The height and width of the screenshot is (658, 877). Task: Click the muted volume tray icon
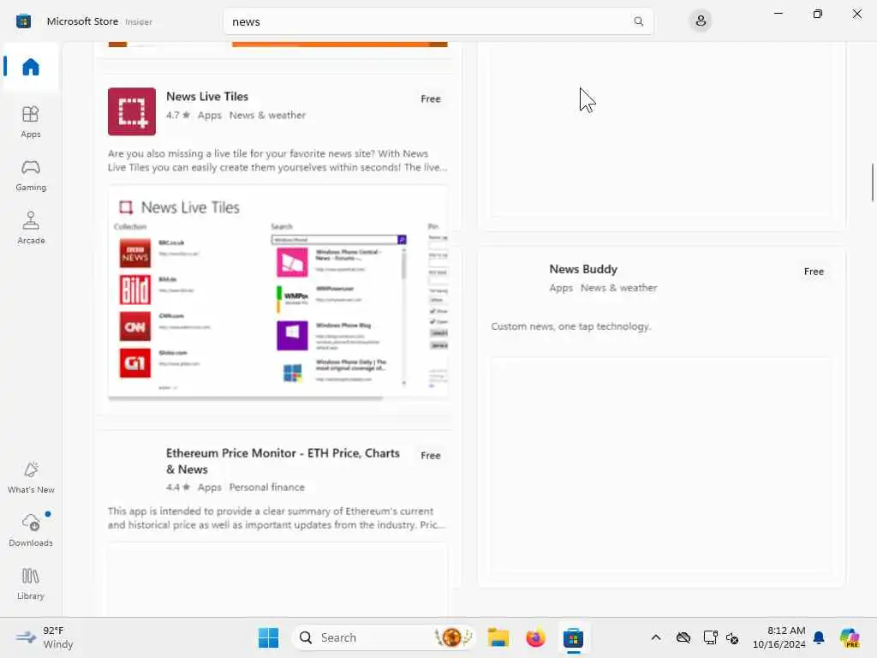point(732,637)
